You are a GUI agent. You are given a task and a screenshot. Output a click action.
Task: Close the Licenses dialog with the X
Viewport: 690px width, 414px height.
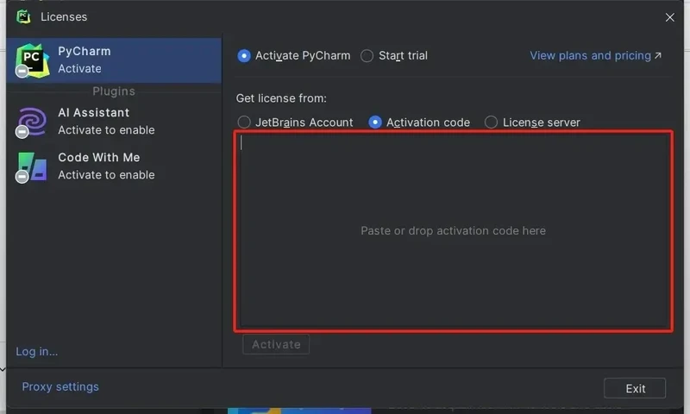670,17
